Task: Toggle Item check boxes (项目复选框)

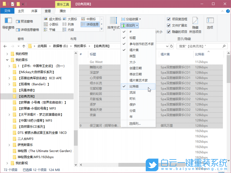Action: pyautogui.click(x=177, y=19)
